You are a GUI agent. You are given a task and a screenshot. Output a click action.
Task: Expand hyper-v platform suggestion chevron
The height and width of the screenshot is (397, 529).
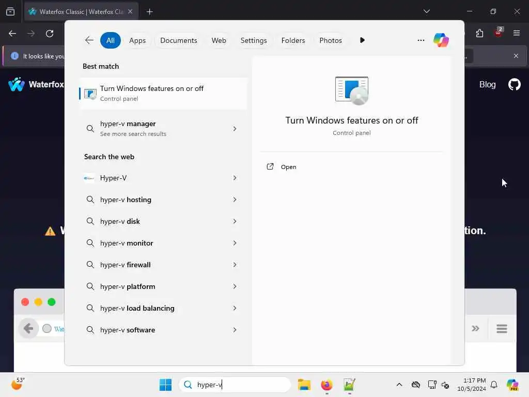click(235, 286)
